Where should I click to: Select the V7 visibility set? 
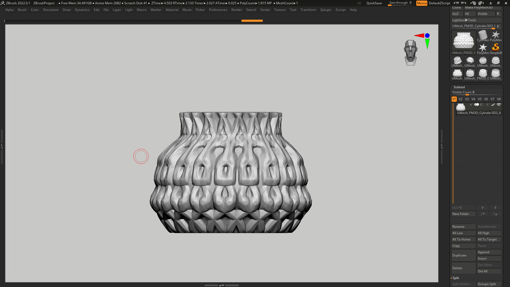(x=492, y=99)
